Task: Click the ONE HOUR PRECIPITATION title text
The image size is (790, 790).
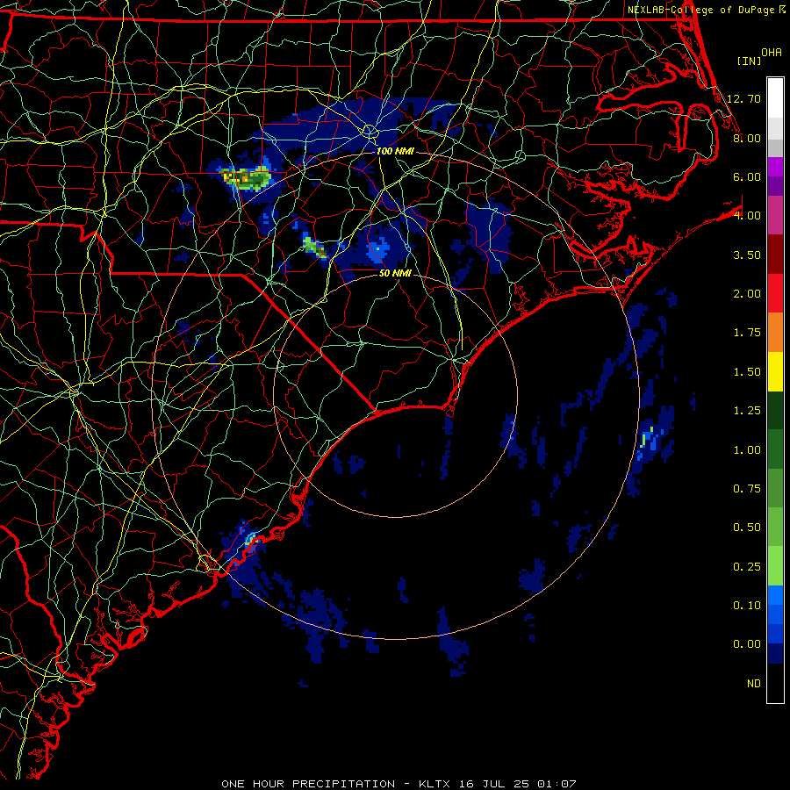Action: click(x=308, y=784)
